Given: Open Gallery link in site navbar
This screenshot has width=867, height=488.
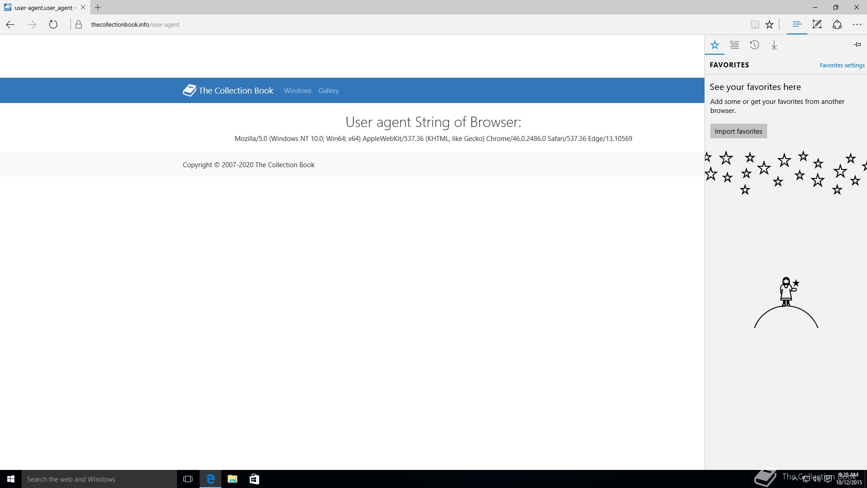Looking at the screenshot, I should coord(328,91).
